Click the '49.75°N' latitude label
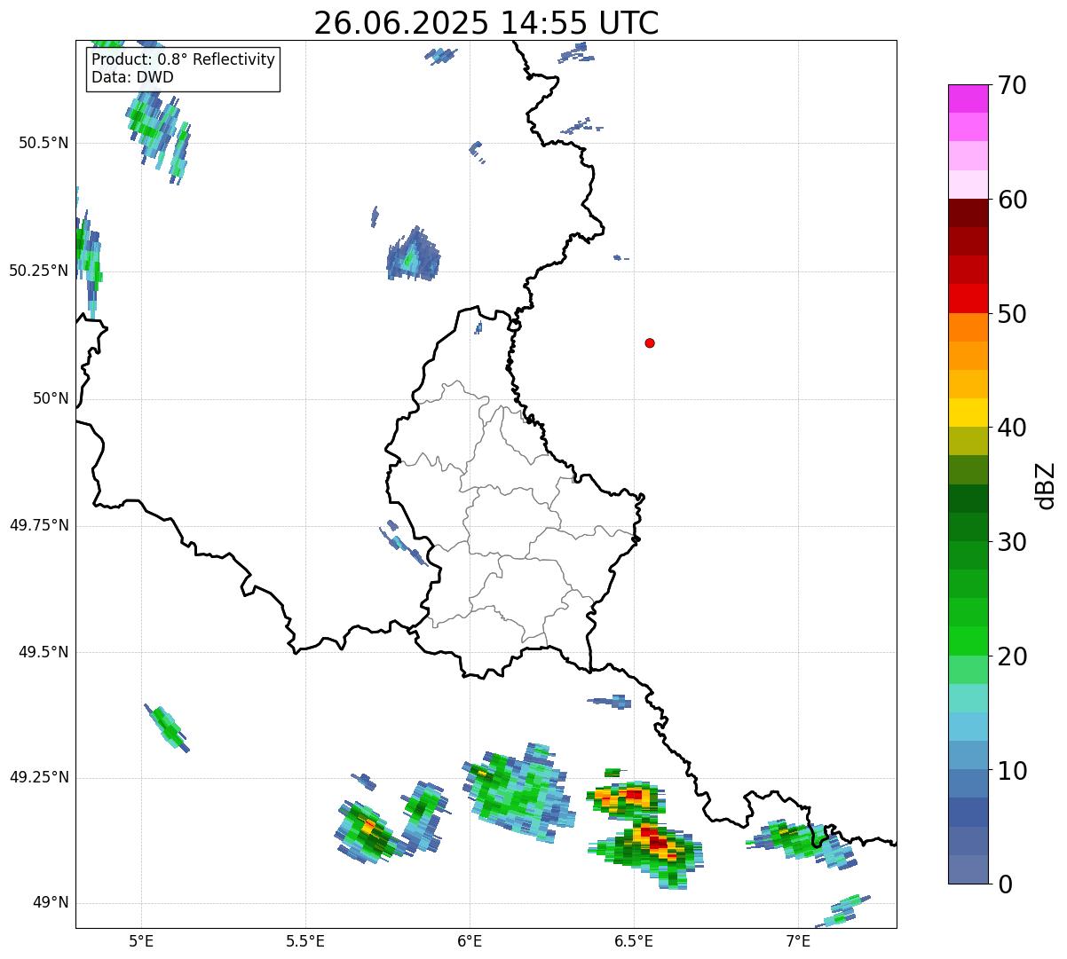Viewport: 1067px width, 959px height. pyautogui.click(x=39, y=525)
